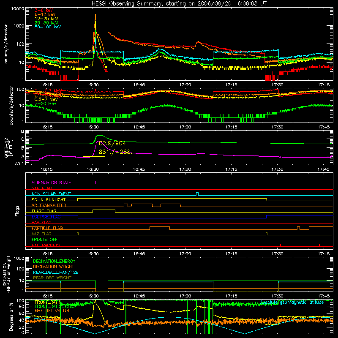Screen dimensions: 338x338
Task: Click the REAR_DEC_WEIGHT legend label
Action: pyautogui.click(x=52, y=278)
